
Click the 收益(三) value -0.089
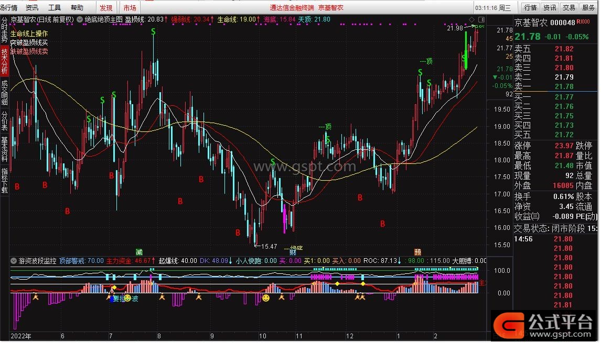563,217
